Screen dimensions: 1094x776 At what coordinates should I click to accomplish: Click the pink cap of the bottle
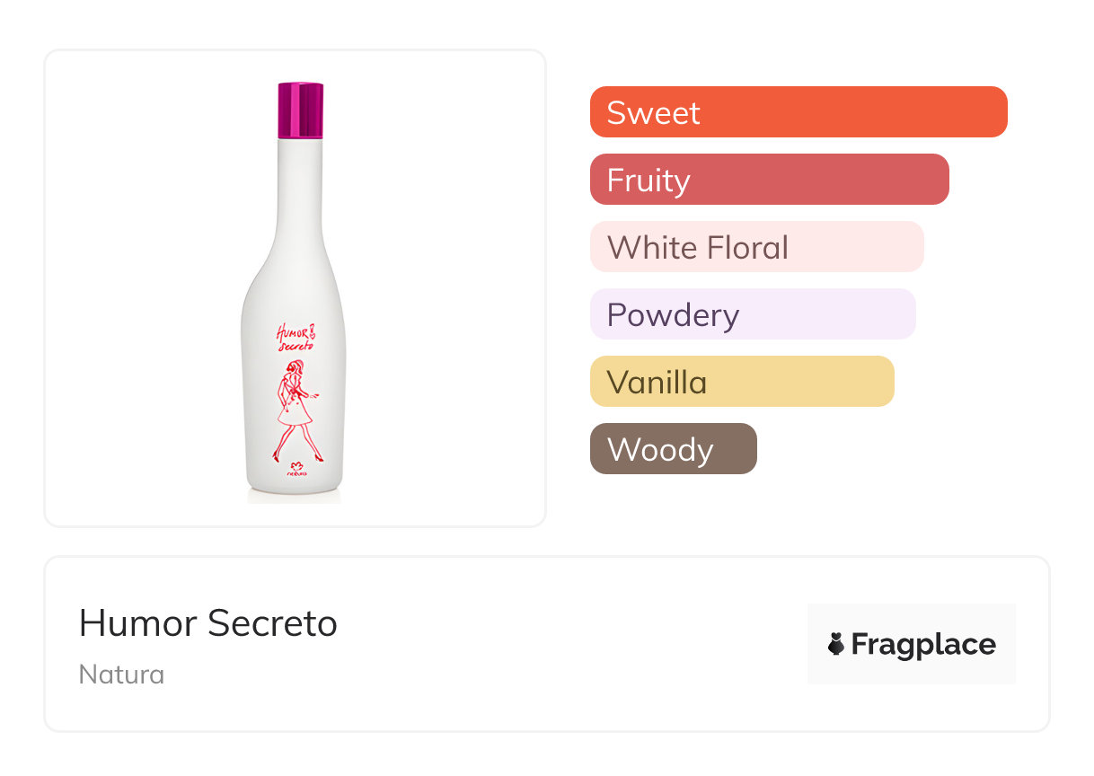(x=300, y=110)
